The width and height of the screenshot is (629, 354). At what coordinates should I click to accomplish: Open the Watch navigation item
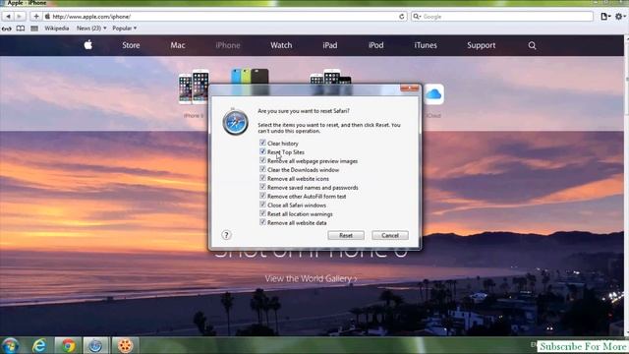[x=281, y=45]
